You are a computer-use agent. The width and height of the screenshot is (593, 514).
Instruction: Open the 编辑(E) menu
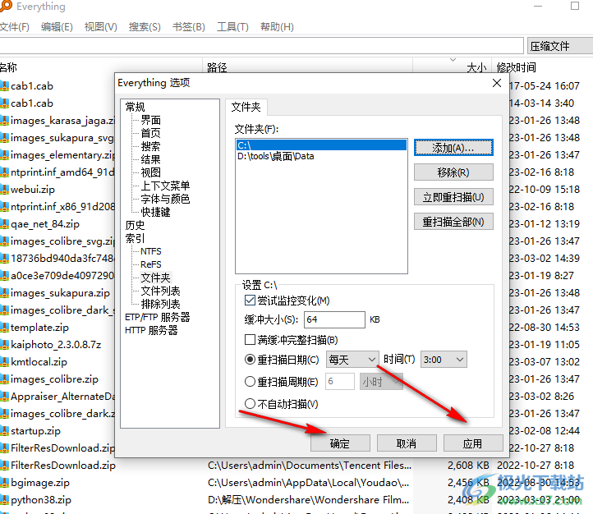coord(57,27)
